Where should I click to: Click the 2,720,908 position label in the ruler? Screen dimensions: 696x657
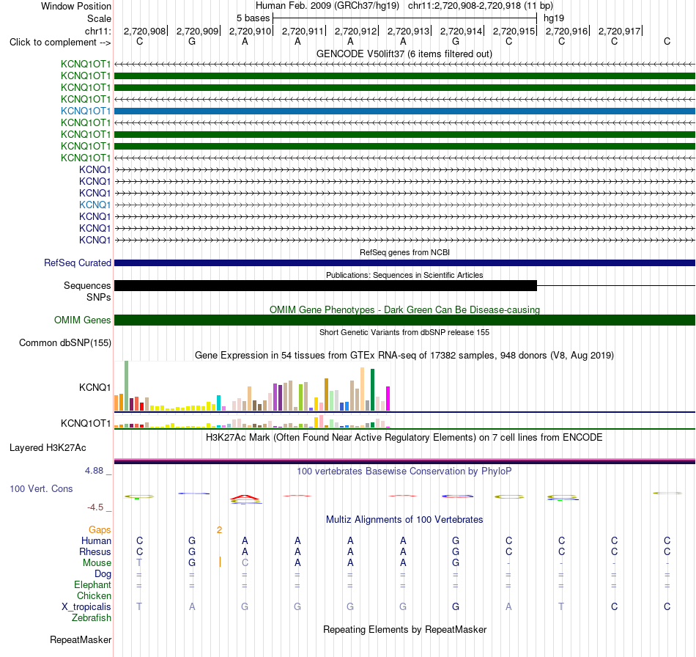pyautogui.click(x=144, y=31)
